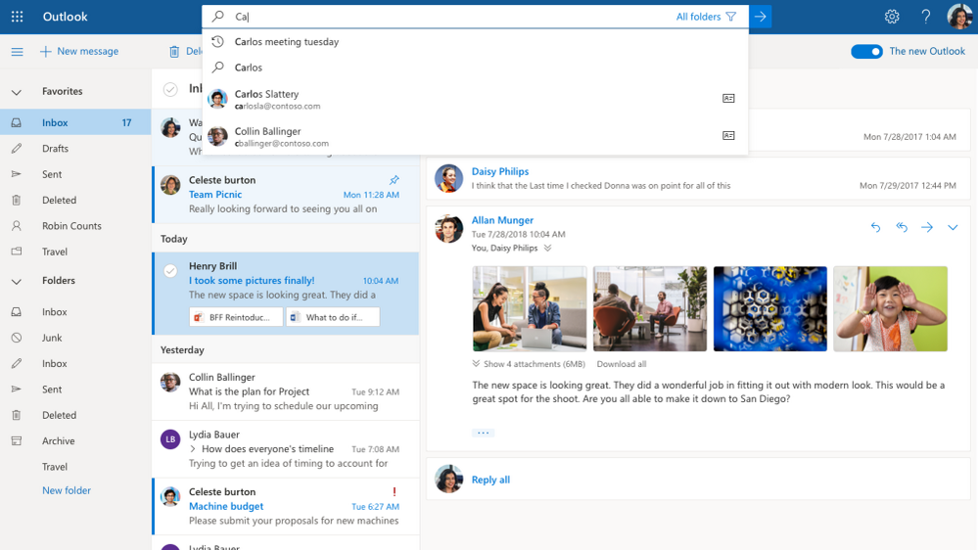
Task: Open the child photo attachment thumbnail
Action: click(x=890, y=308)
